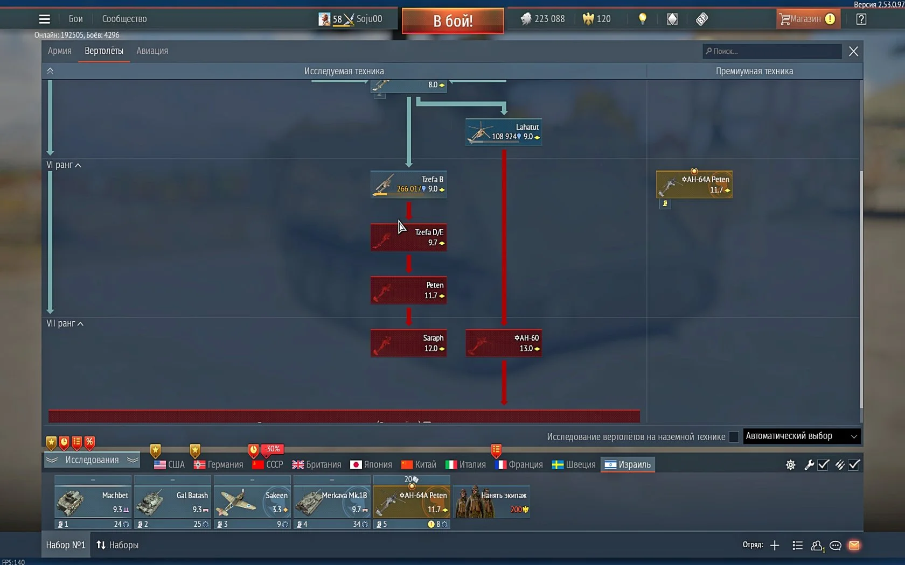Close the research tree window

[x=853, y=51]
